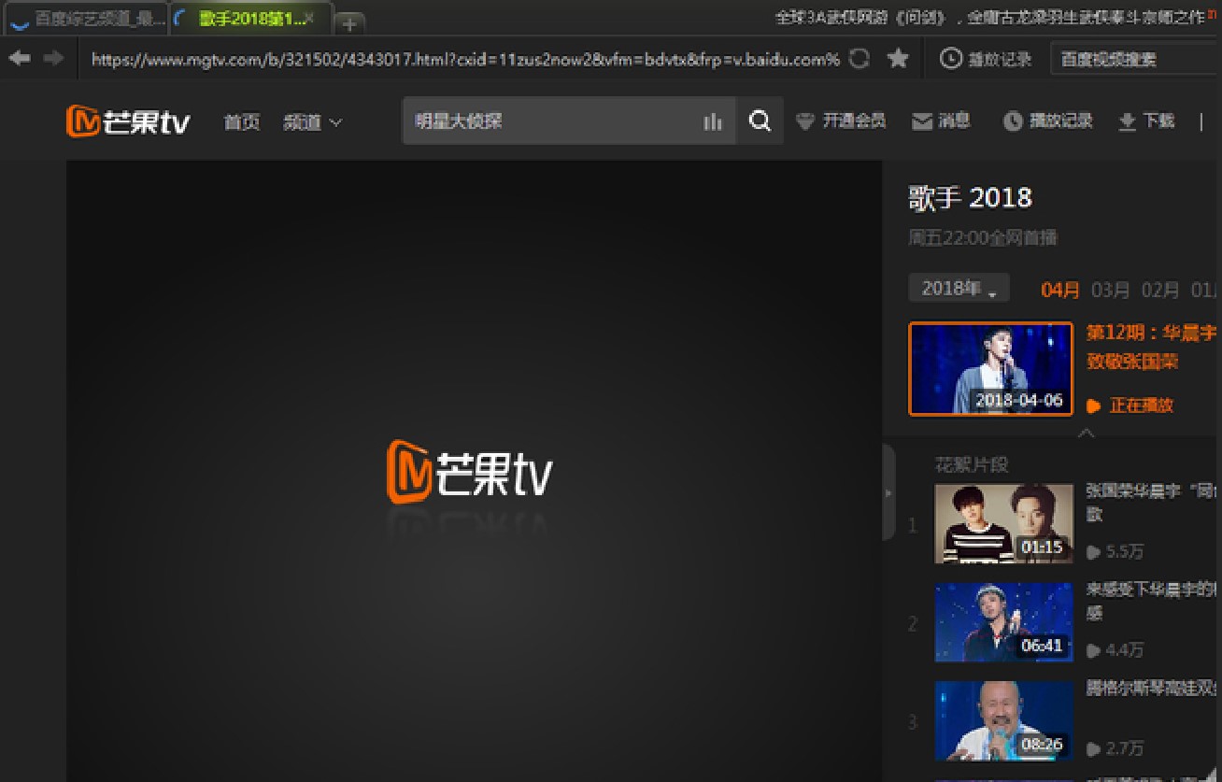The image size is (1222, 782).
Task: Expand the 频道 channel dropdown
Action: [312, 122]
